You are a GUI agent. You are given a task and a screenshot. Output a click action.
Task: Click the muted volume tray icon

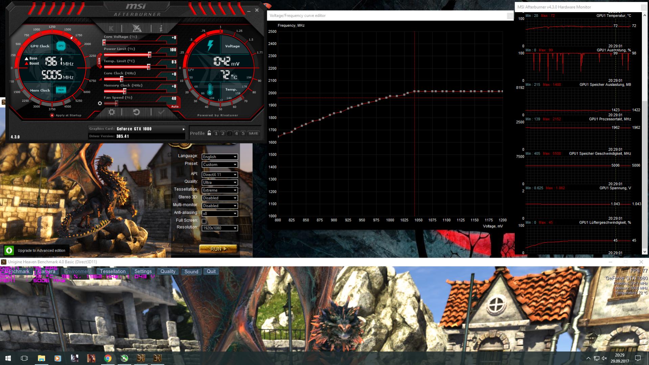coord(604,358)
